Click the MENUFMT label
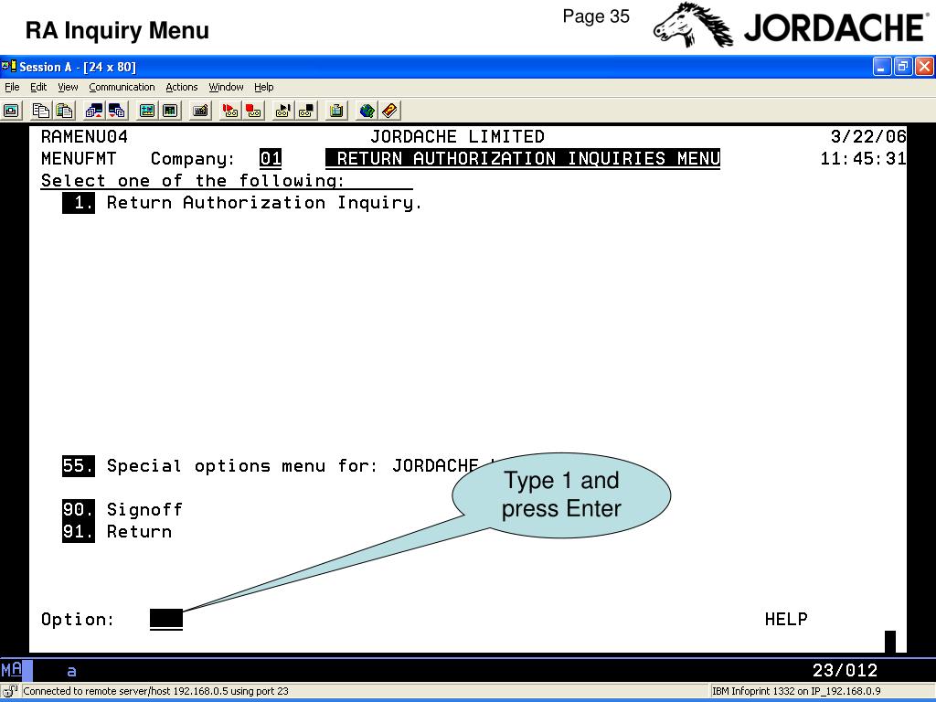936x702 pixels. point(79,159)
